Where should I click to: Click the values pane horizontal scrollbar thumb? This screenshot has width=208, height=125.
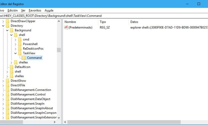pos(124,122)
